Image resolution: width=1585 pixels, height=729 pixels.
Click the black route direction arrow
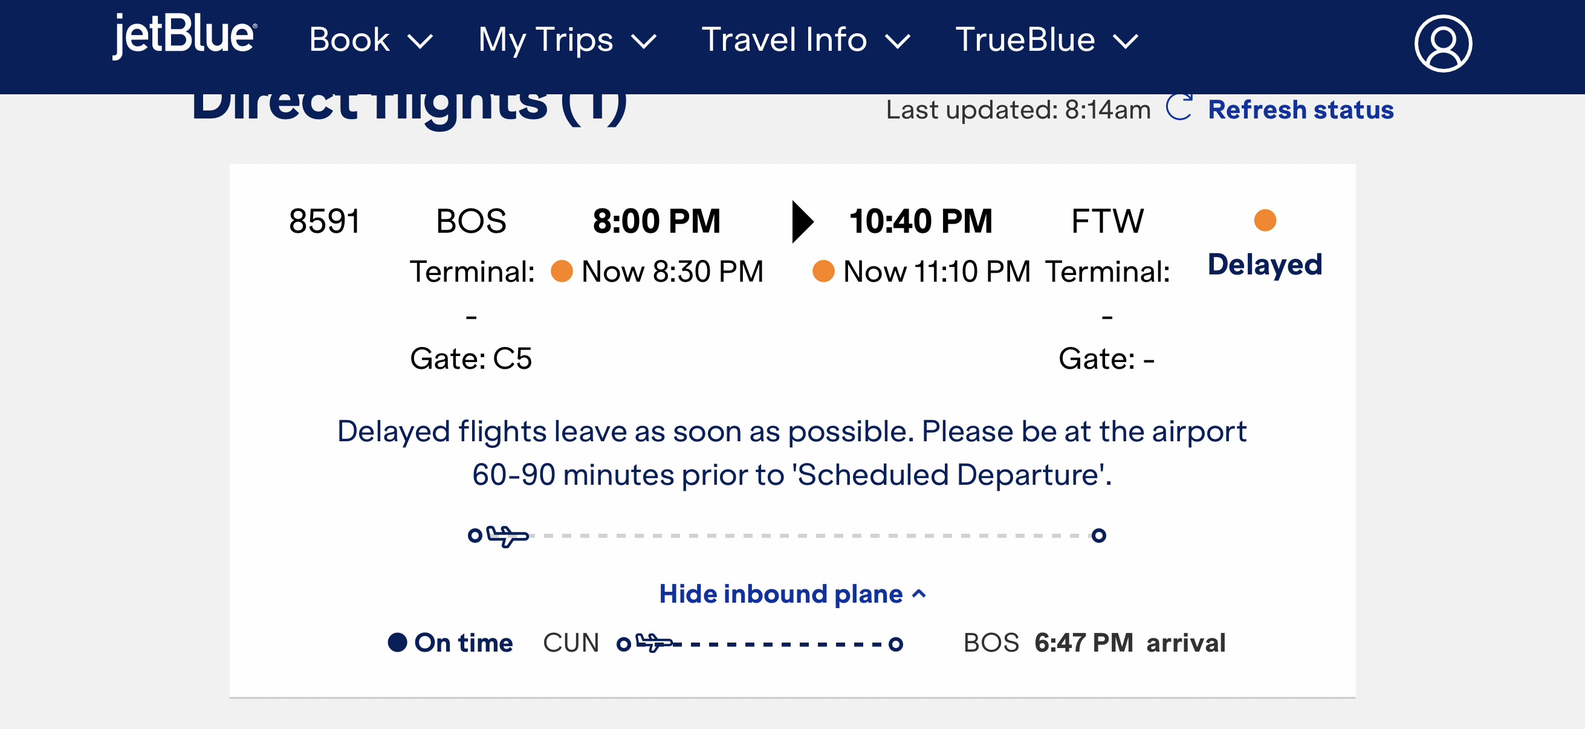tap(802, 221)
